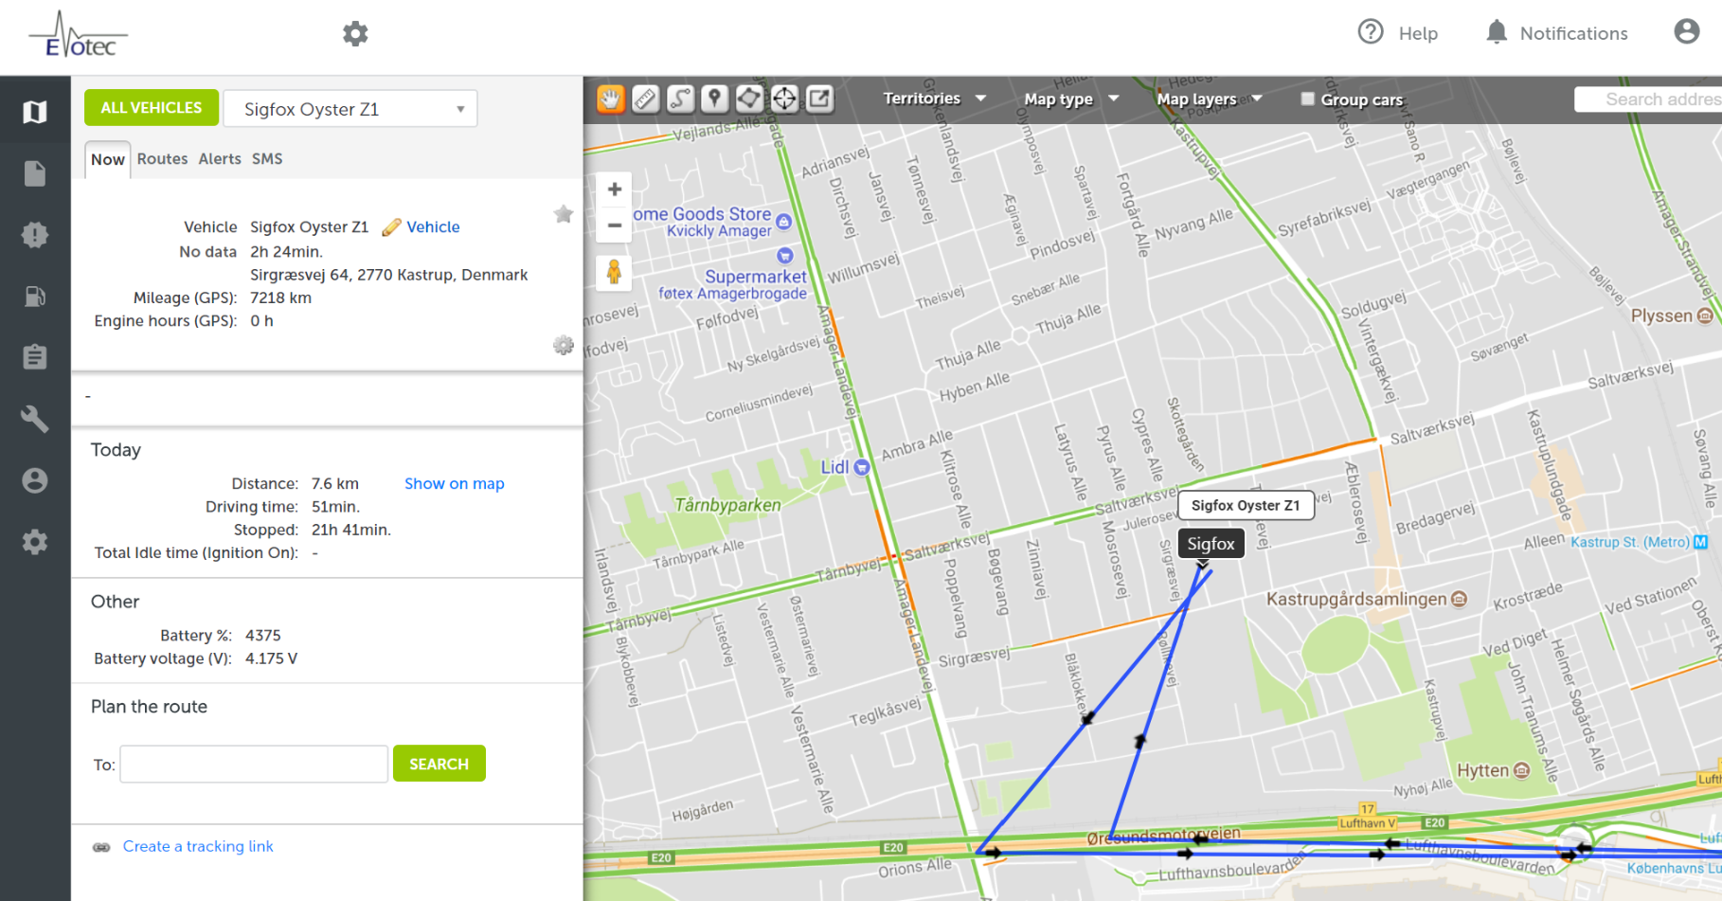This screenshot has width=1722, height=901.
Task: Toggle the favorite star for vehicle
Action: coord(564,214)
